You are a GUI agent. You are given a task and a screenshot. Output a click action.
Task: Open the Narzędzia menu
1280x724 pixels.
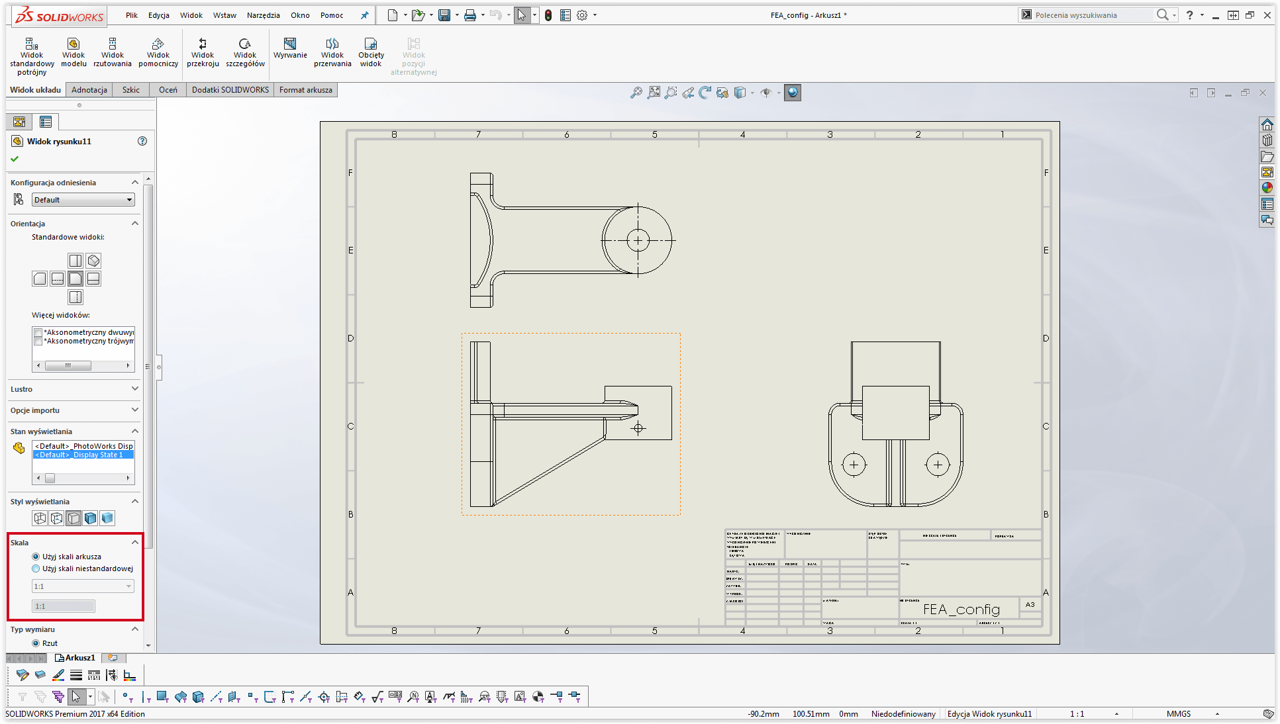[264, 15]
